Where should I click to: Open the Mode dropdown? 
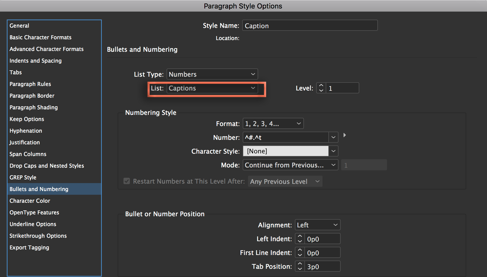point(290,165)
